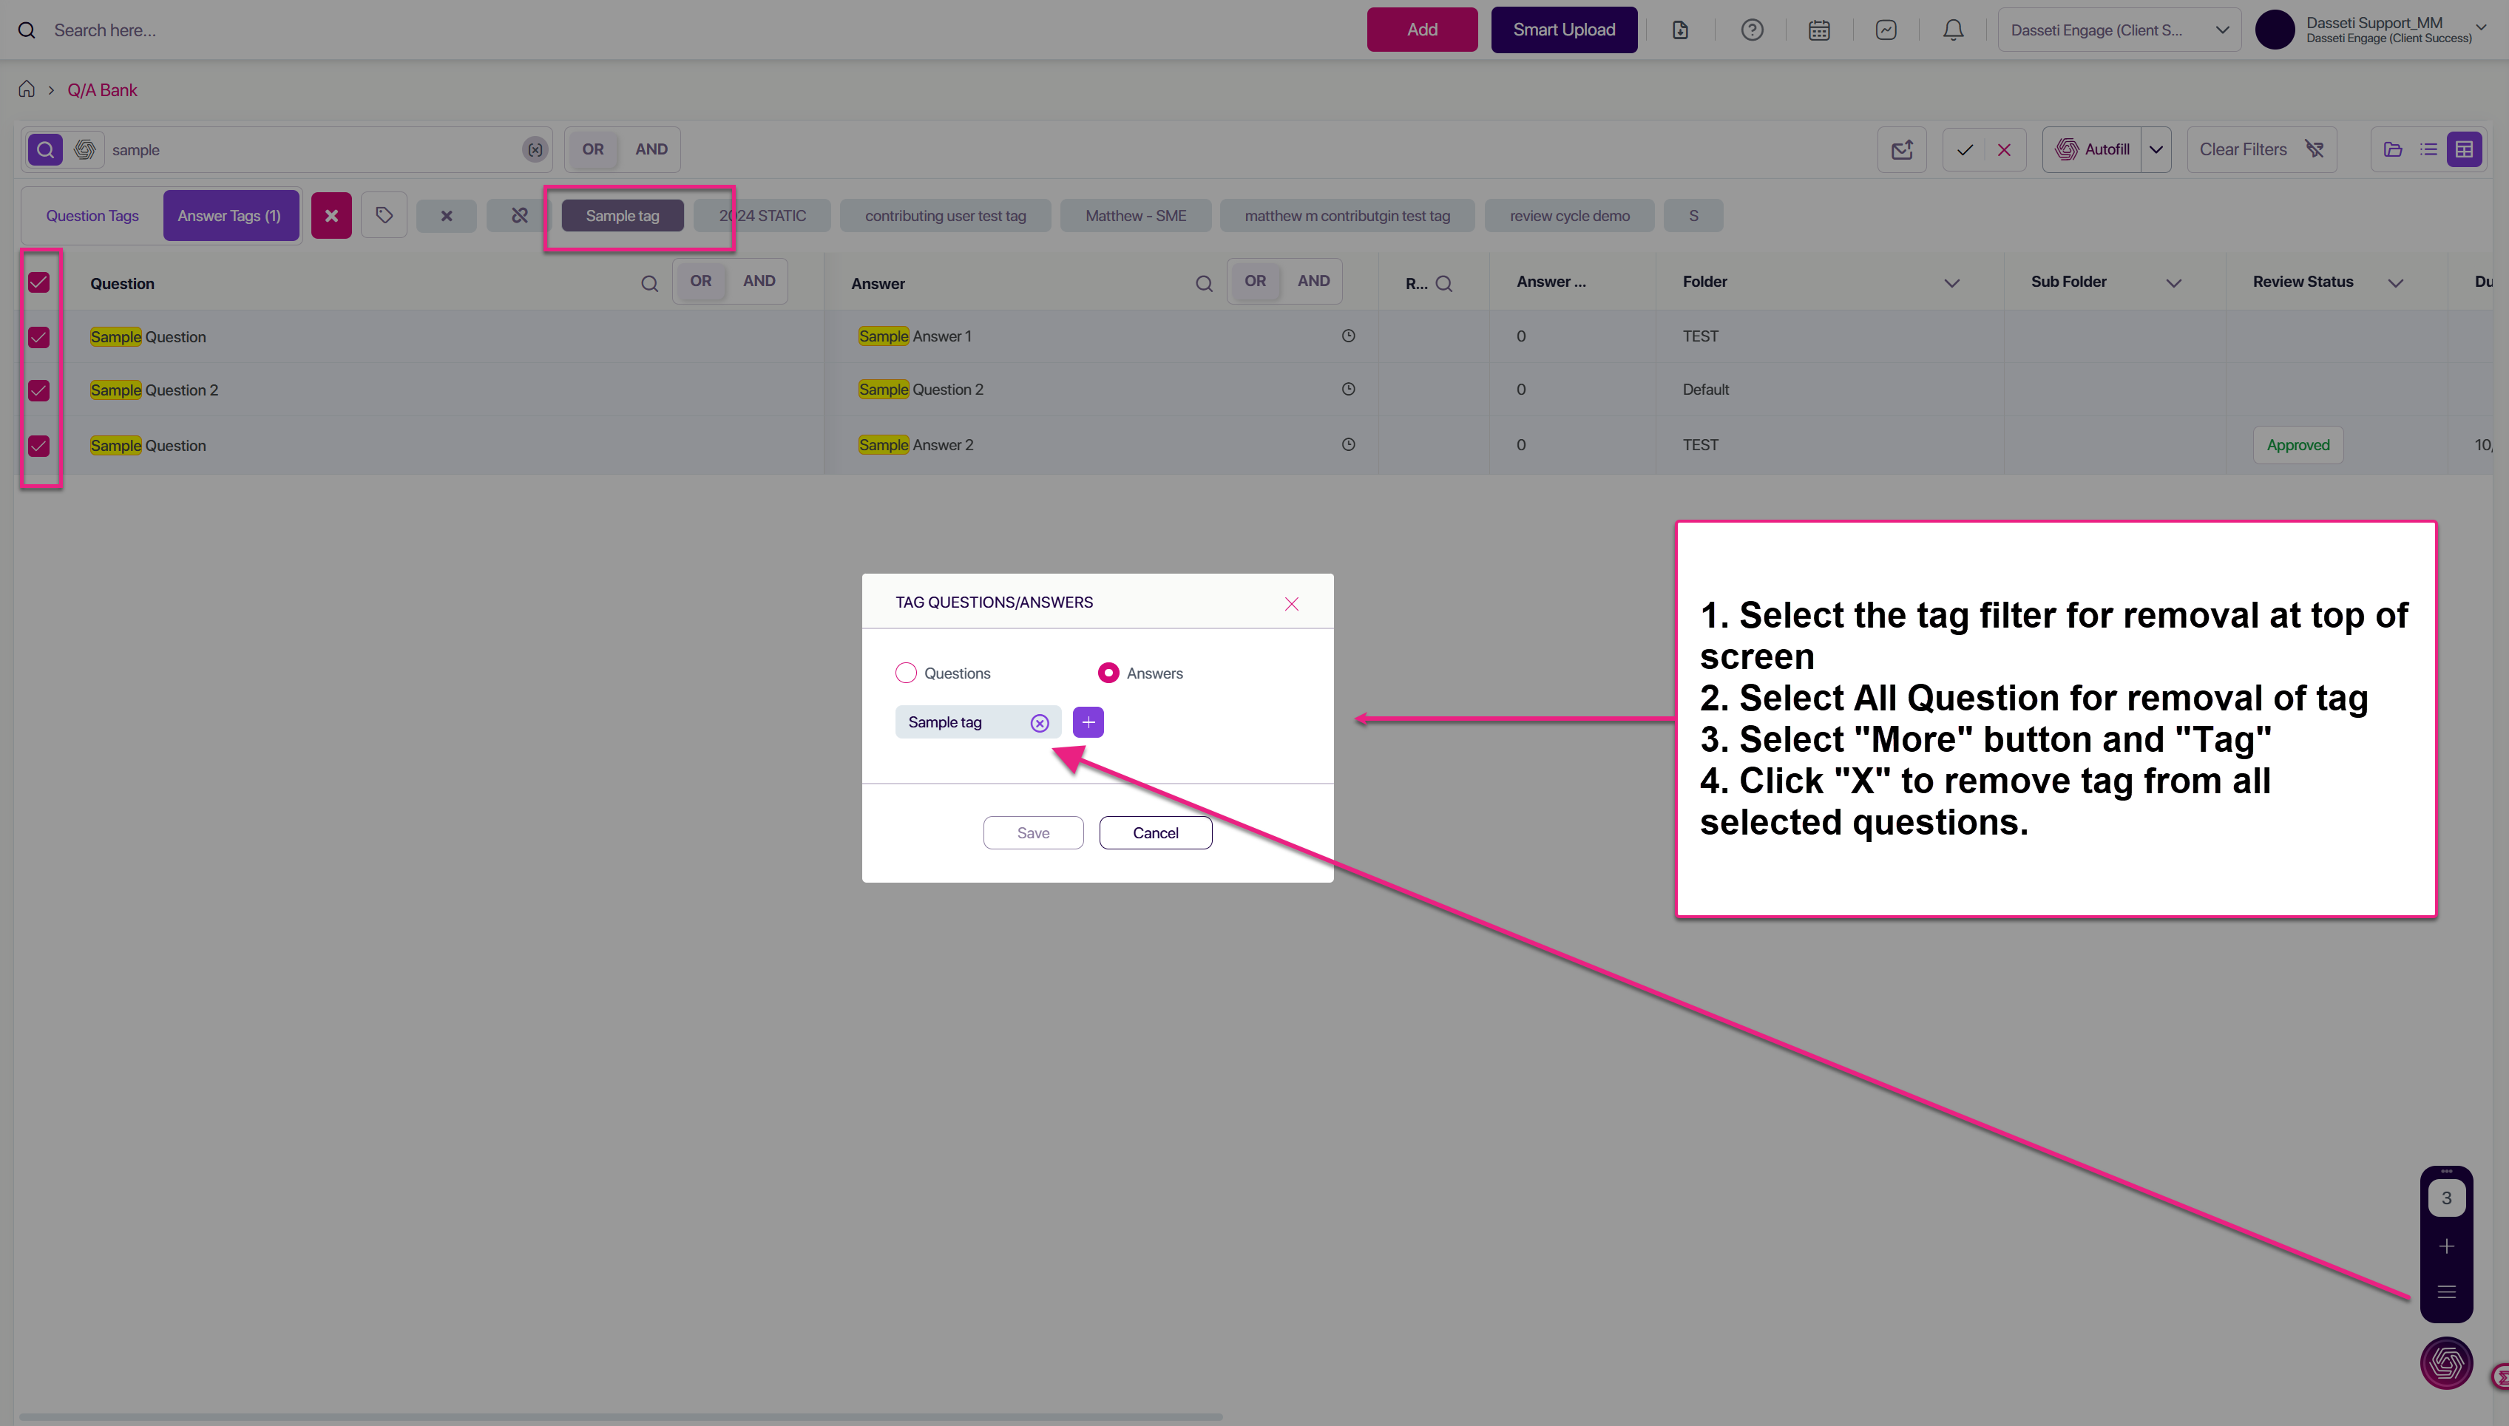Toggle OR in Question column filter
This screenshot has height=1426, width=2509.
(700, 281)
